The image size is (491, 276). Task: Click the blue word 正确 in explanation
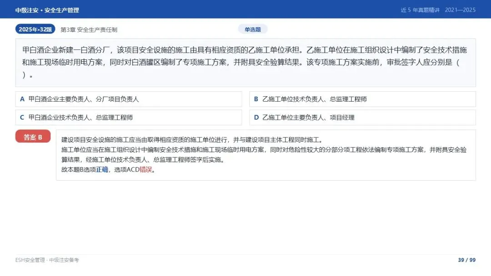[x=102, y=170]
